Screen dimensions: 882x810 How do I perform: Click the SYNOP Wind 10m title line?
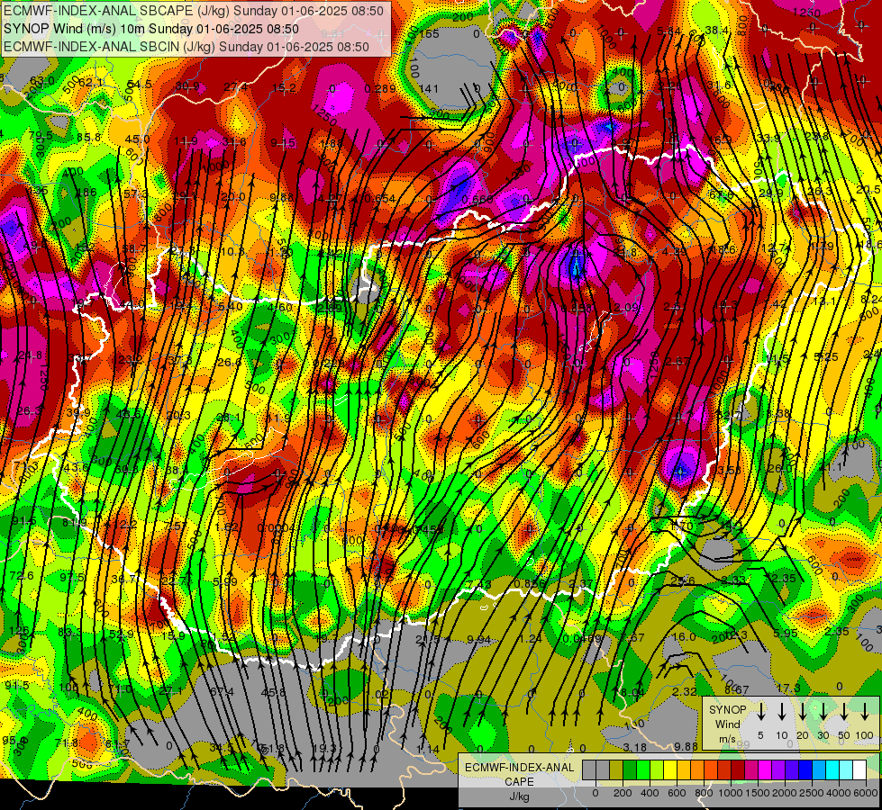(150, 29)
